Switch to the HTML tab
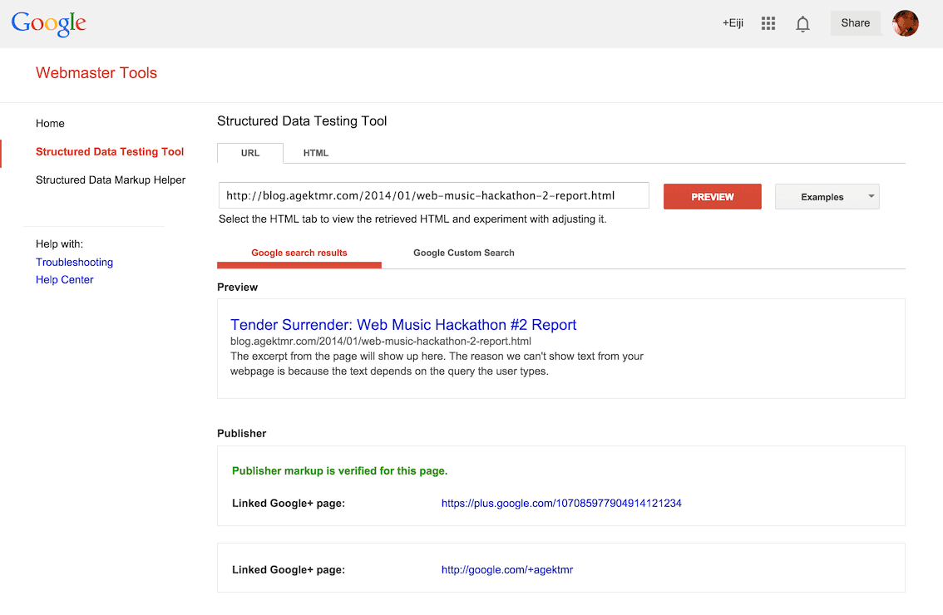Image resolution: width=943 pixels, height=615 pixels. click(316, 153)
